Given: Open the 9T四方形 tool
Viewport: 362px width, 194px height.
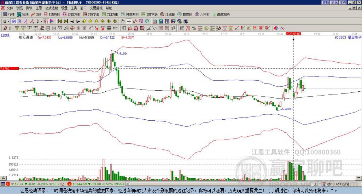Looking at the screenshot, I should 130,14.
